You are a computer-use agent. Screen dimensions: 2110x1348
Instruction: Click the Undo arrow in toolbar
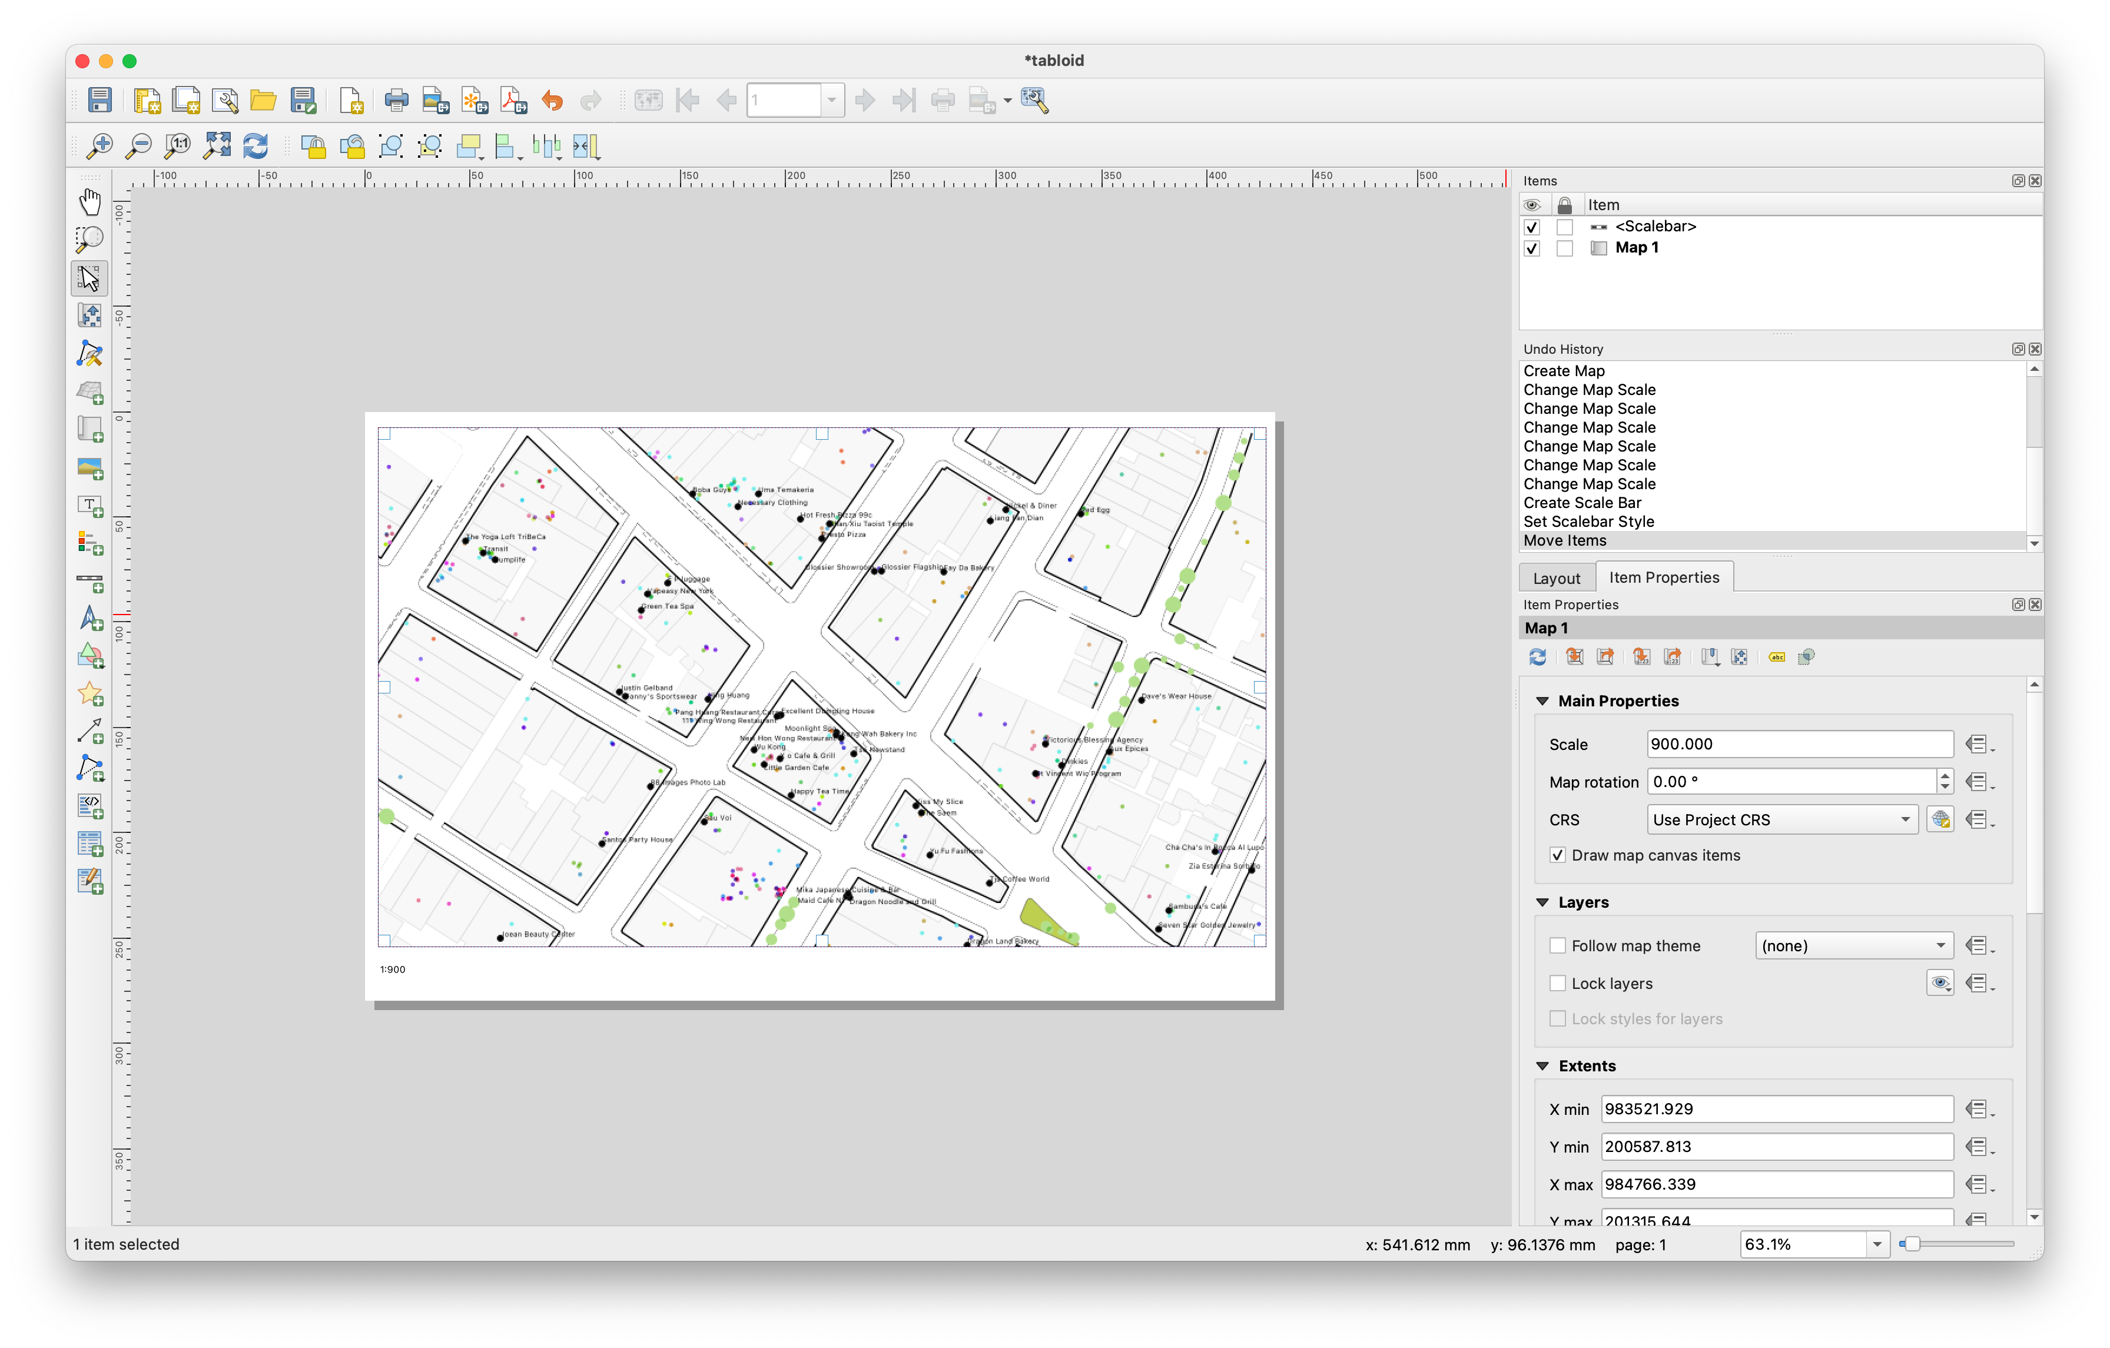click(x=552, y=101)
